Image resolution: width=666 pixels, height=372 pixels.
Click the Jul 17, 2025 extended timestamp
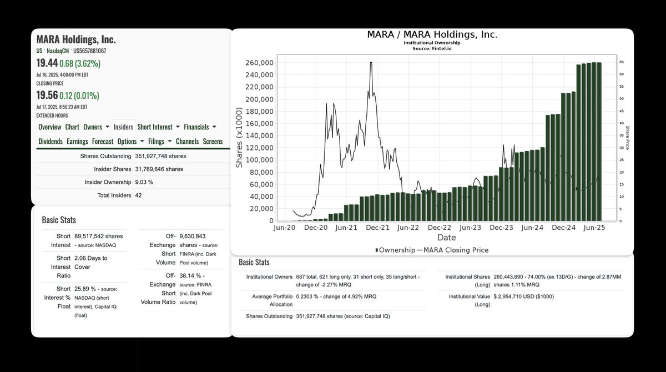(62, 107)
